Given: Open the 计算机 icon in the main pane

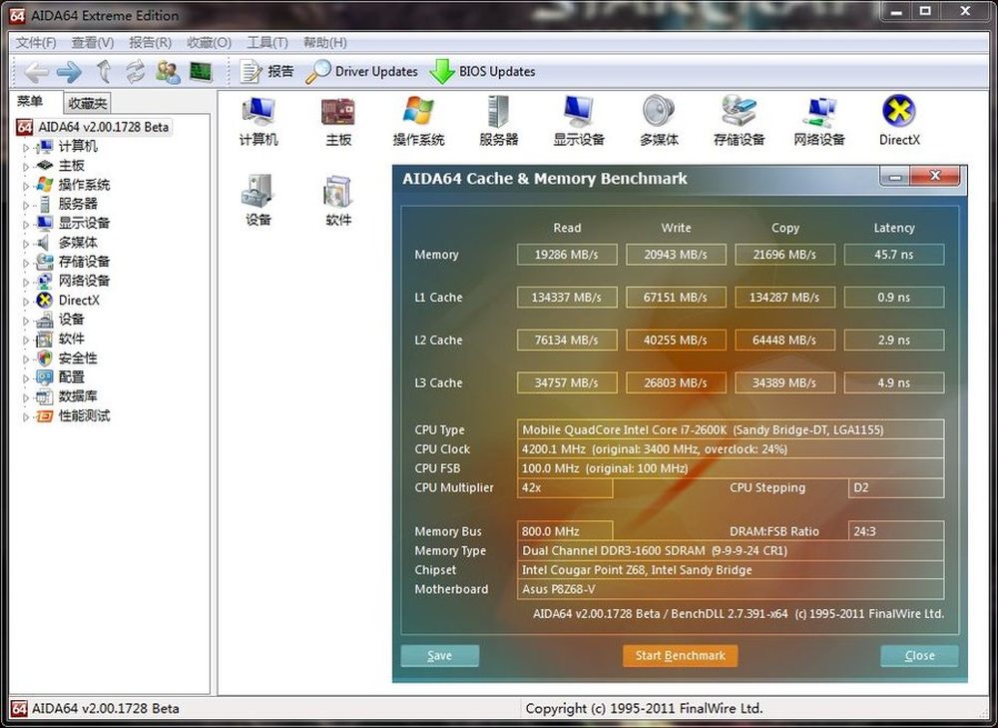Looking at the screenshot, I should coord(258,121).
